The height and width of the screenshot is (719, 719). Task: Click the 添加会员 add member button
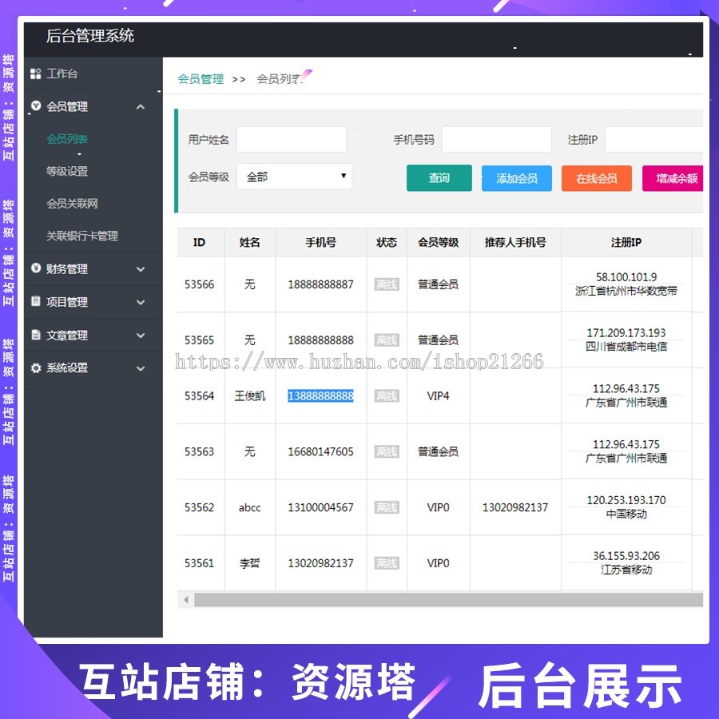click(516, 178)
